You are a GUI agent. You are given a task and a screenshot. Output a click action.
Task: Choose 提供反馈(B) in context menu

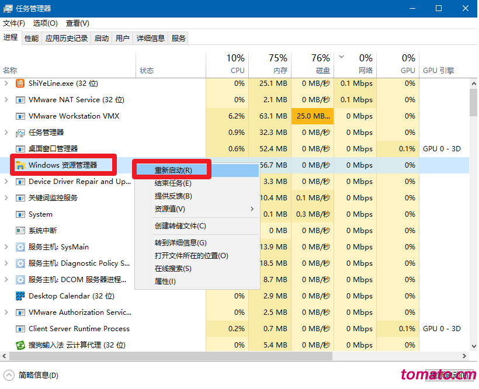[x=197, y=196]
